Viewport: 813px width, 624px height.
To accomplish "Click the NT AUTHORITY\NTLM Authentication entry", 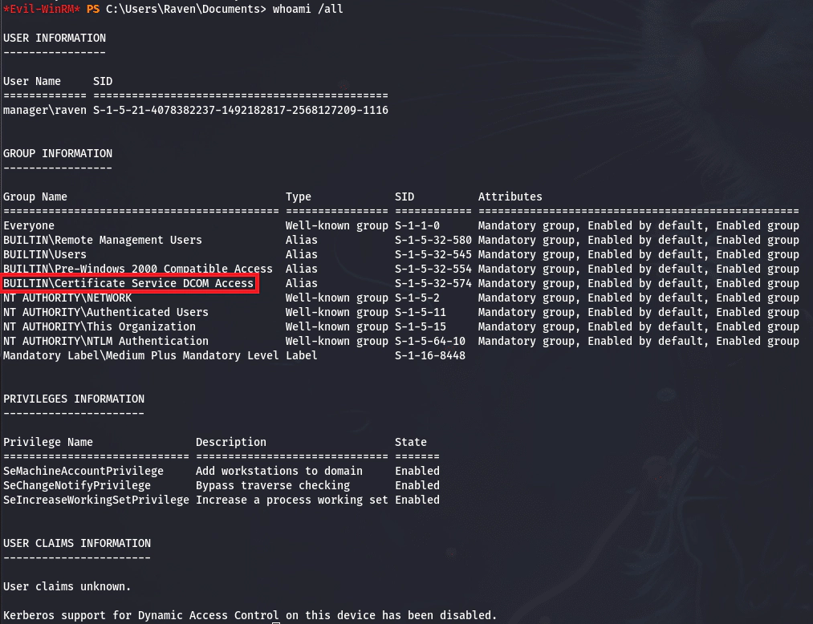I will tap(106, 341).
